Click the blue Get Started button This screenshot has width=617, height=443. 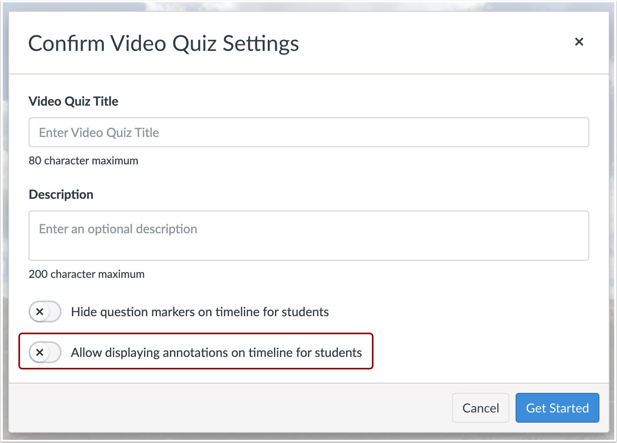coord(557,408)
